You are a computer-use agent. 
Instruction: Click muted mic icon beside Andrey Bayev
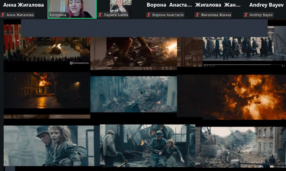(246, 15)
